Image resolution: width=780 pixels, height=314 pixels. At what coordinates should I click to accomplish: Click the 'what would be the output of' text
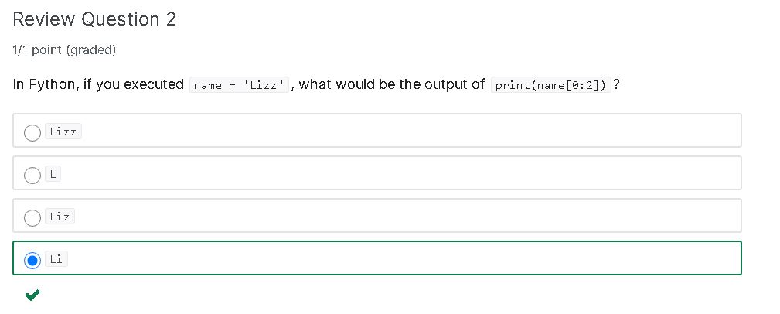tap(391, 84)
